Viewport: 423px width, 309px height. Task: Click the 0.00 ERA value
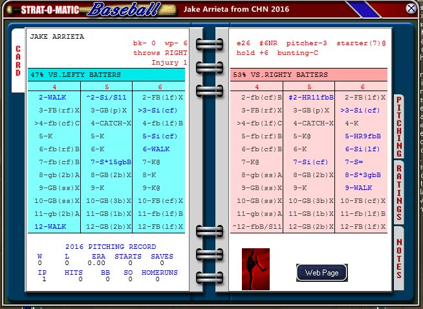(x=96, y=263)
